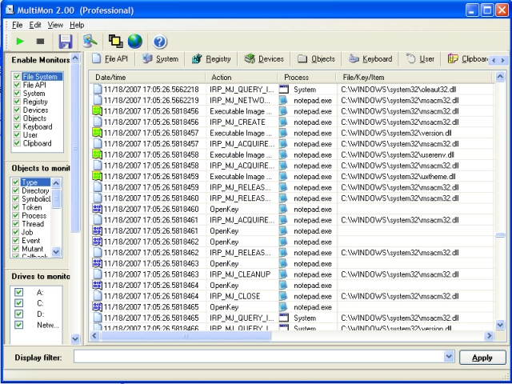Click the User tab mouse icon
This screenshot has width=512, height=384.
410,58
